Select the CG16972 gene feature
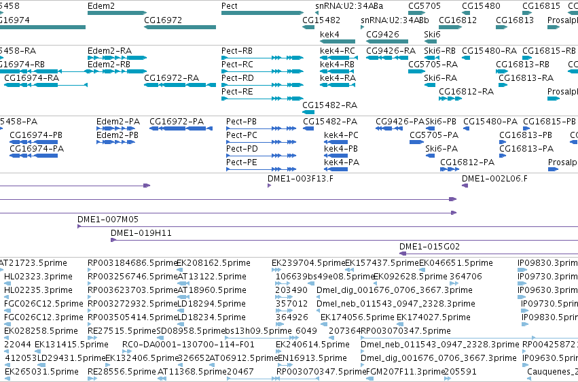Screen dimensions: 578x382 pos(180,27)
